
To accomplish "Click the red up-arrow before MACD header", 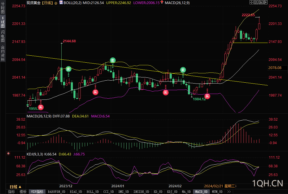I will (x=162, y=2).
